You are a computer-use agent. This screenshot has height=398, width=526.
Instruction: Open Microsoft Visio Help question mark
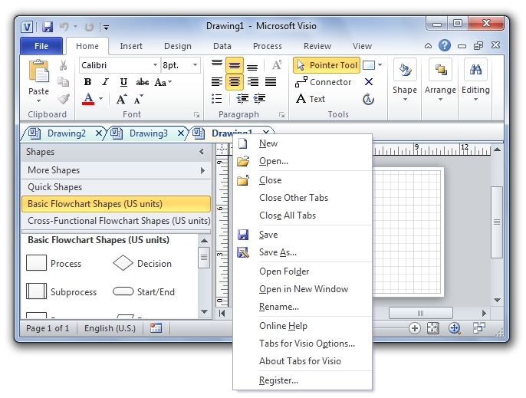[x=445, y=45]
